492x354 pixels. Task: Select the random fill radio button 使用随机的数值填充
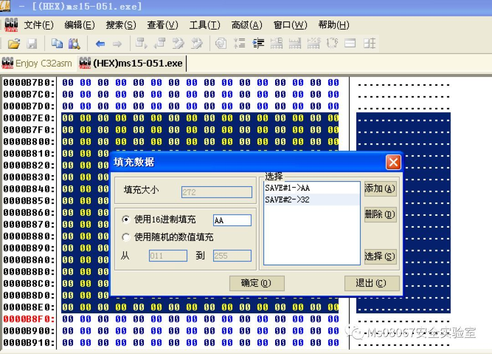coord(126,237)
